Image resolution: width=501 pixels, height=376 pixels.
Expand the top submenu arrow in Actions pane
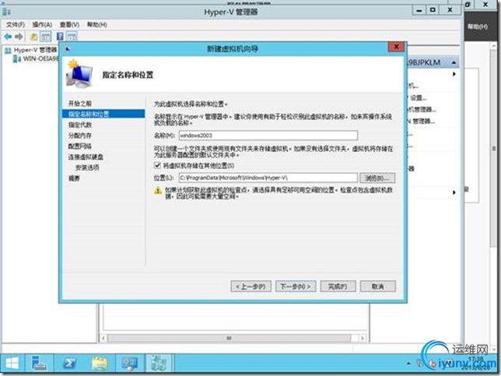tap(454, 74)
